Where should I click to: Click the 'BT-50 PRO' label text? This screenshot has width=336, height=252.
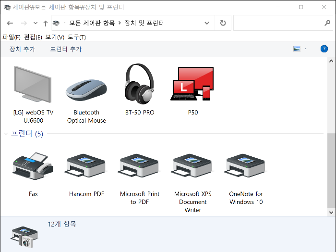pyautogui.click(x=140, y=112)
